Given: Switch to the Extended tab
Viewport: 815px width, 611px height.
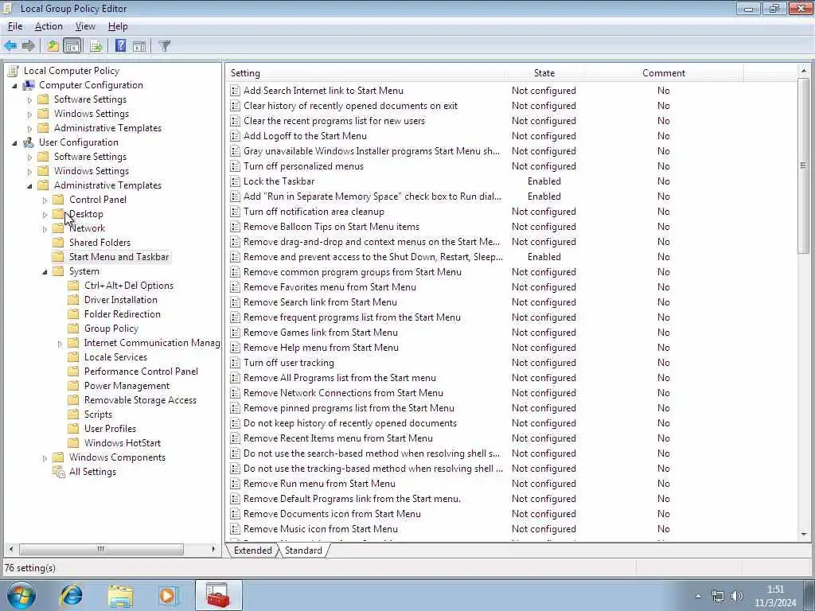Looking at the screenshot, I should tap(253, 551).
